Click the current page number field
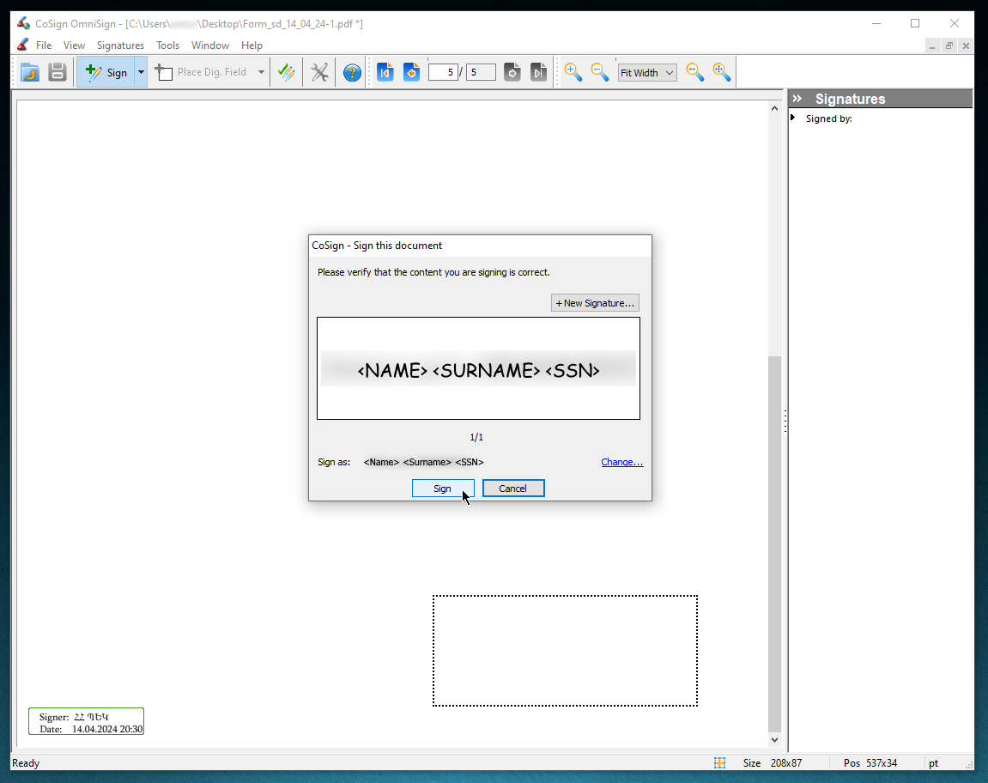988x783 pixels. (443, 72)
